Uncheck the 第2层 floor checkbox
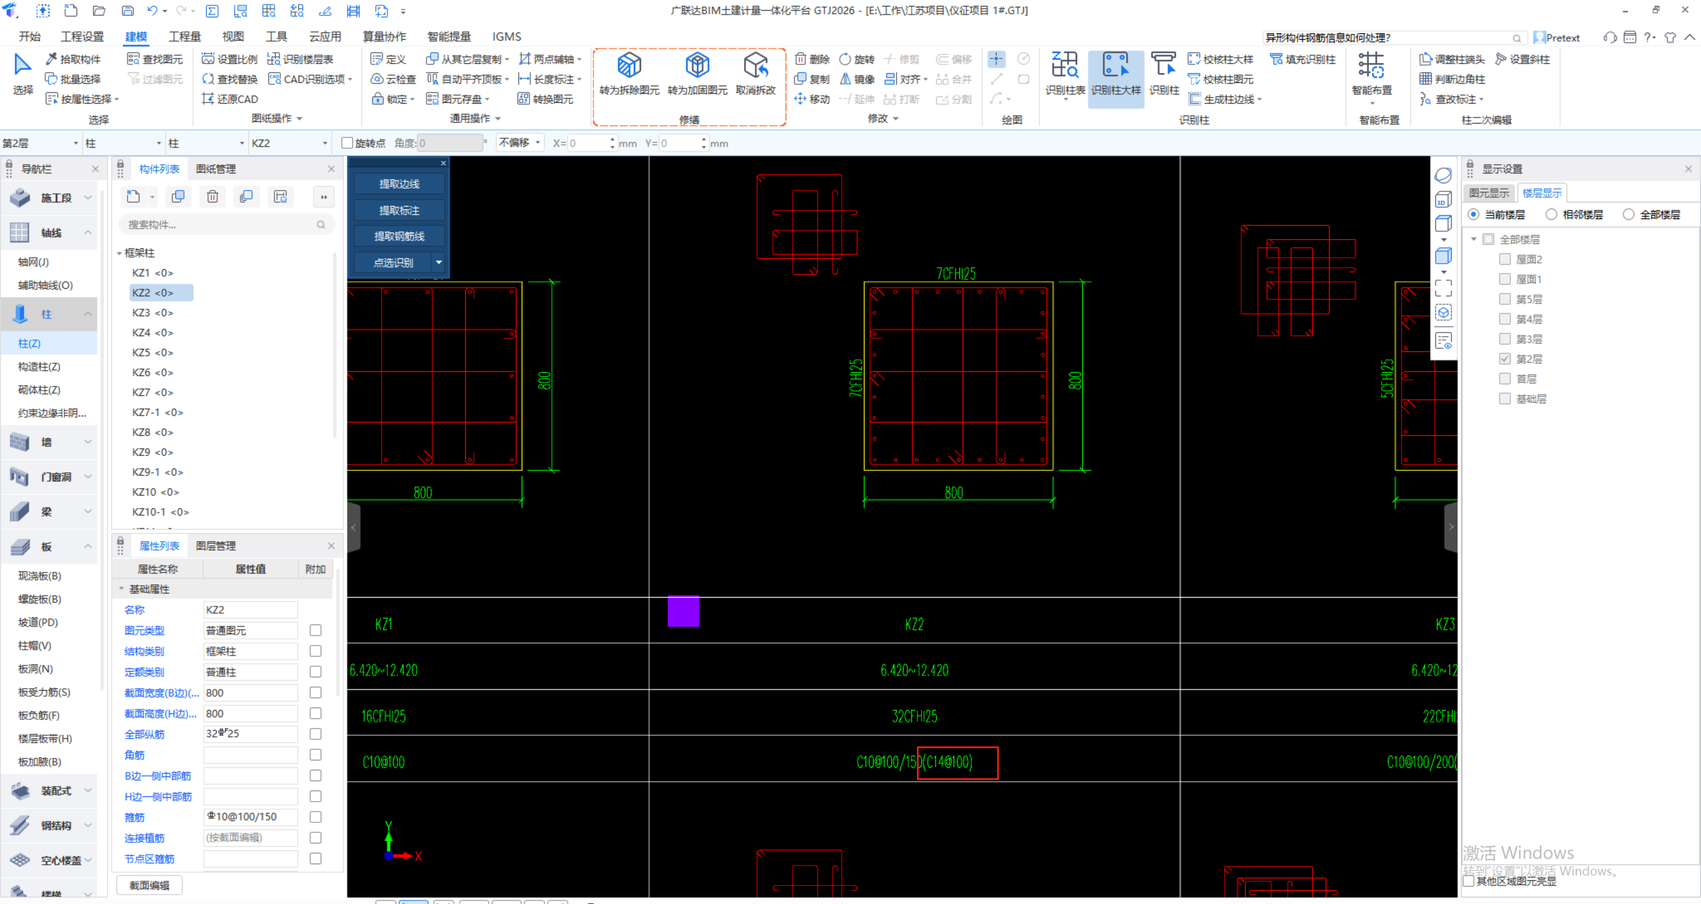 [x=1505, y=359]
